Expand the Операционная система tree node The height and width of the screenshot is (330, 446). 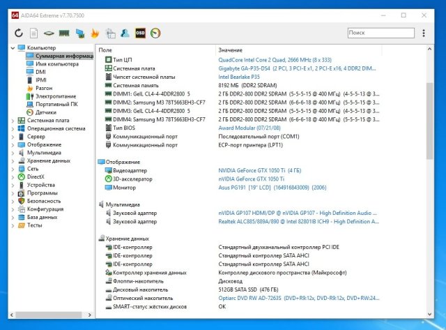tap(13, 128)
